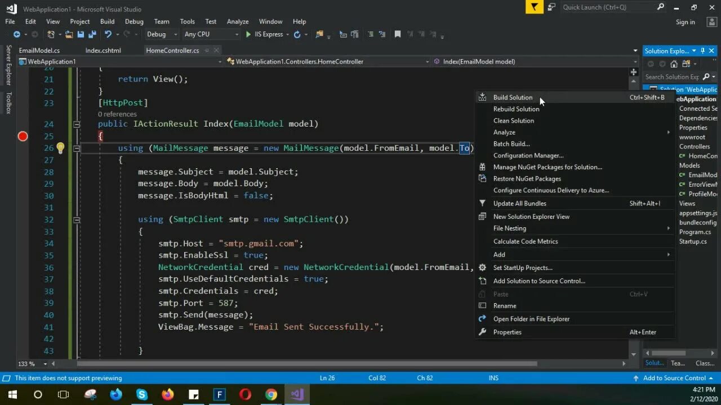Click the Sign in link
The height and width of the screenshot is (405, 721).
[686, 22]
